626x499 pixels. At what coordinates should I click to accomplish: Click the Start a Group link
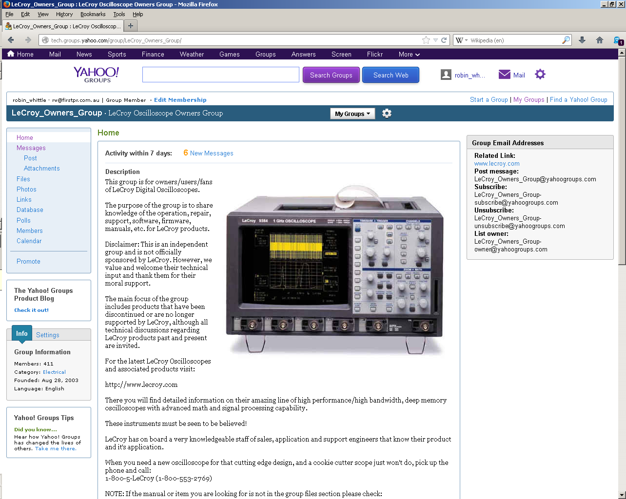tap(489, 99)
